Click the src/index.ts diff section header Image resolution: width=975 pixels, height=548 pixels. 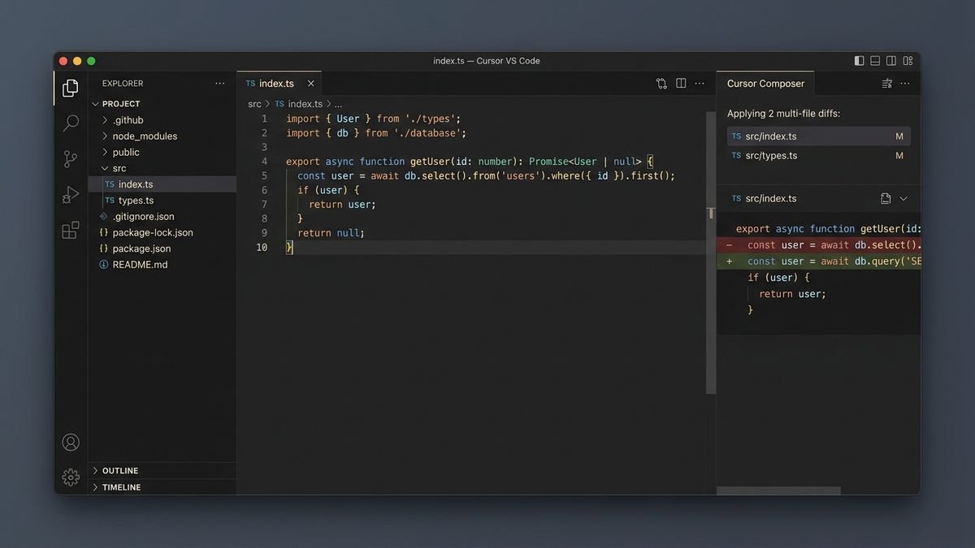coord(818,198)
